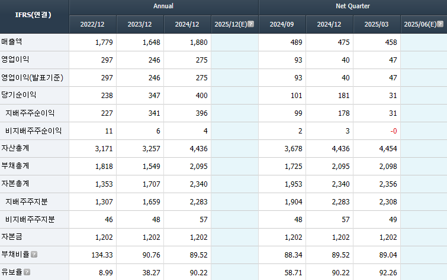Click help icon next to 2025/12(E)

[250, 24]
